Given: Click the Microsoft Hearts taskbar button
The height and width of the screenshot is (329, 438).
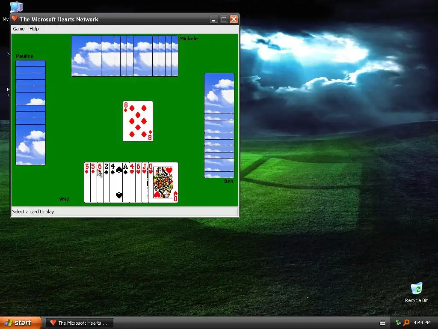Looking at the screenshot, I should (x=79, y=323).
